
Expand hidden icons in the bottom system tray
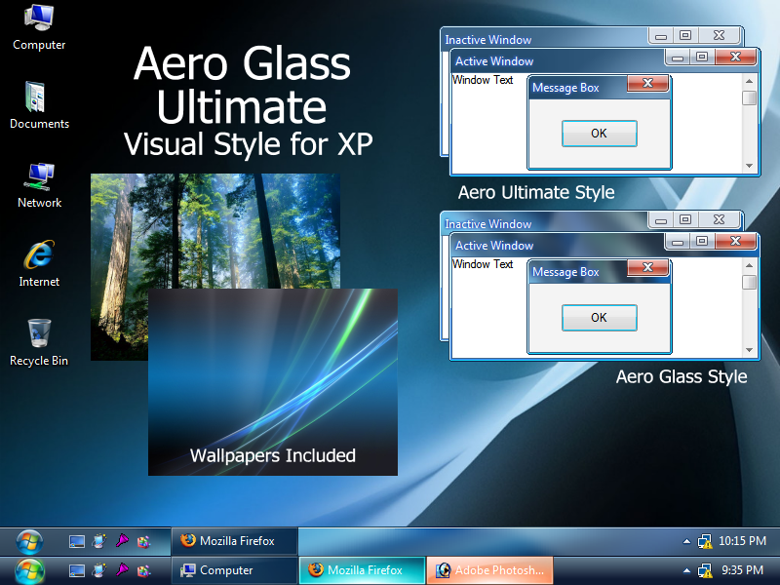[x=686, y=570]
